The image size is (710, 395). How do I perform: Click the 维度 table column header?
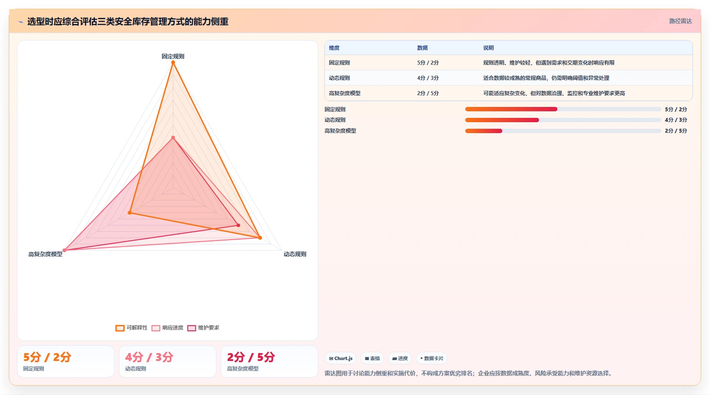tap(334, 48)
